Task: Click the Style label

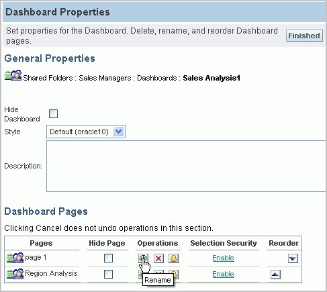Action: pos(12,132)
